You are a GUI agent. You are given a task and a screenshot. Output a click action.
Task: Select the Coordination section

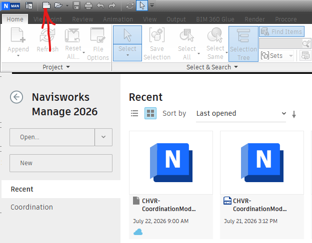pos(61,207)
